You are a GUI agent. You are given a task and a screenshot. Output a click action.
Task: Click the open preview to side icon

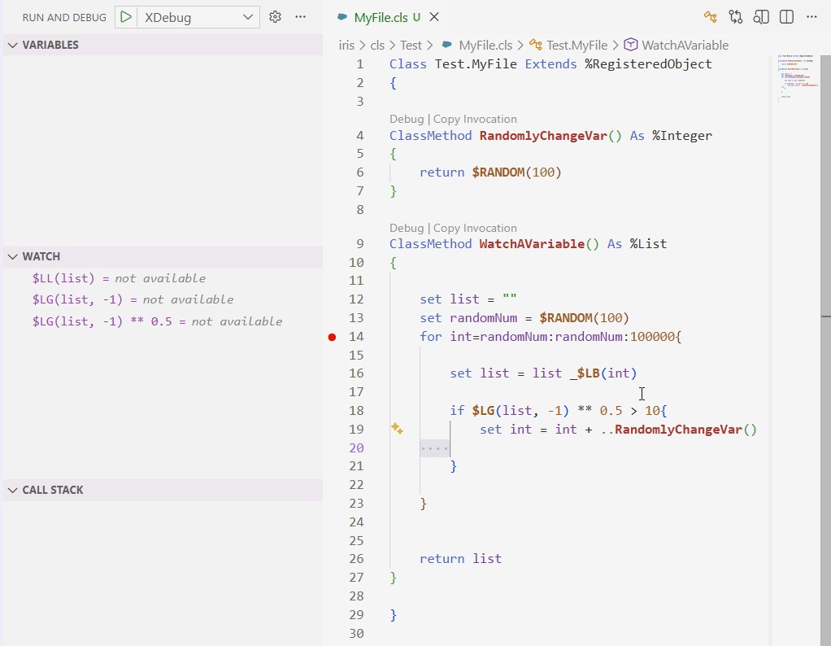[761, 17]
